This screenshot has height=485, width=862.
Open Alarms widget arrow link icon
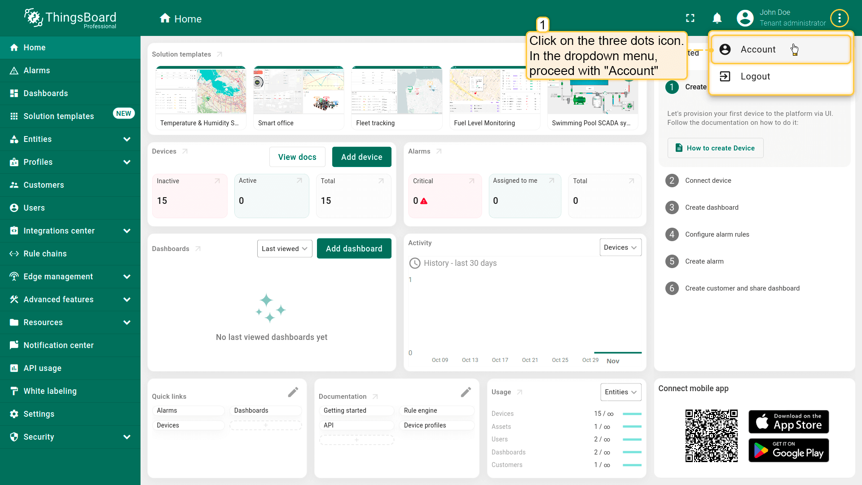point(439,151)
